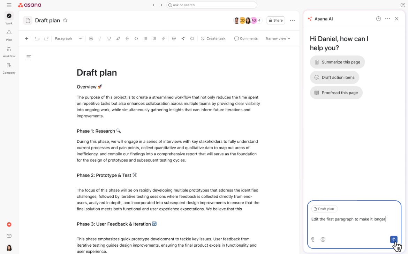408x254 pixels.
Task: Send the AI prompt with arrow button
Action: pos(394,239)
